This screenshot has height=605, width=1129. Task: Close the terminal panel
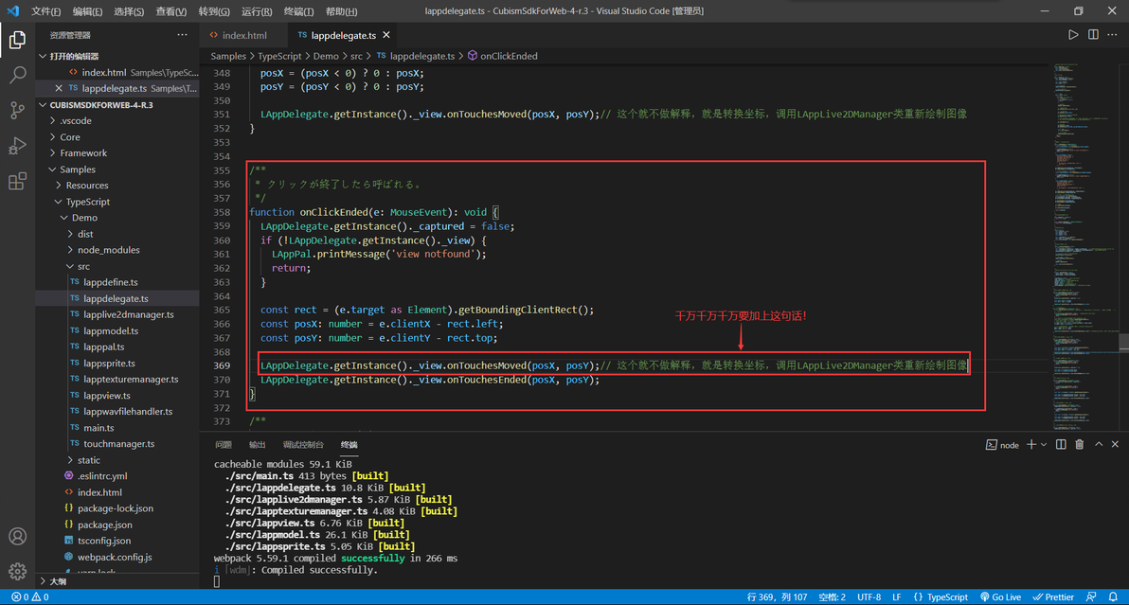click(1116, 445)
